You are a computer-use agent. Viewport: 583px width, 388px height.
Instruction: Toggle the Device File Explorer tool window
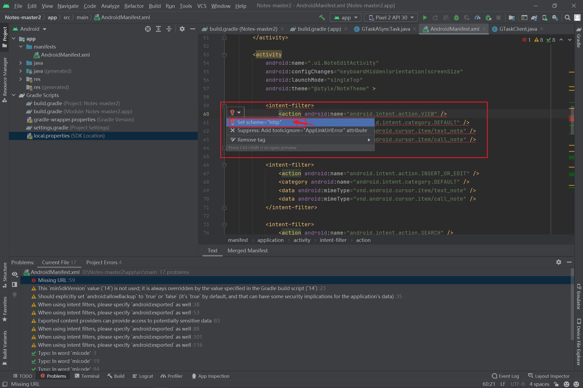(578, 342)
